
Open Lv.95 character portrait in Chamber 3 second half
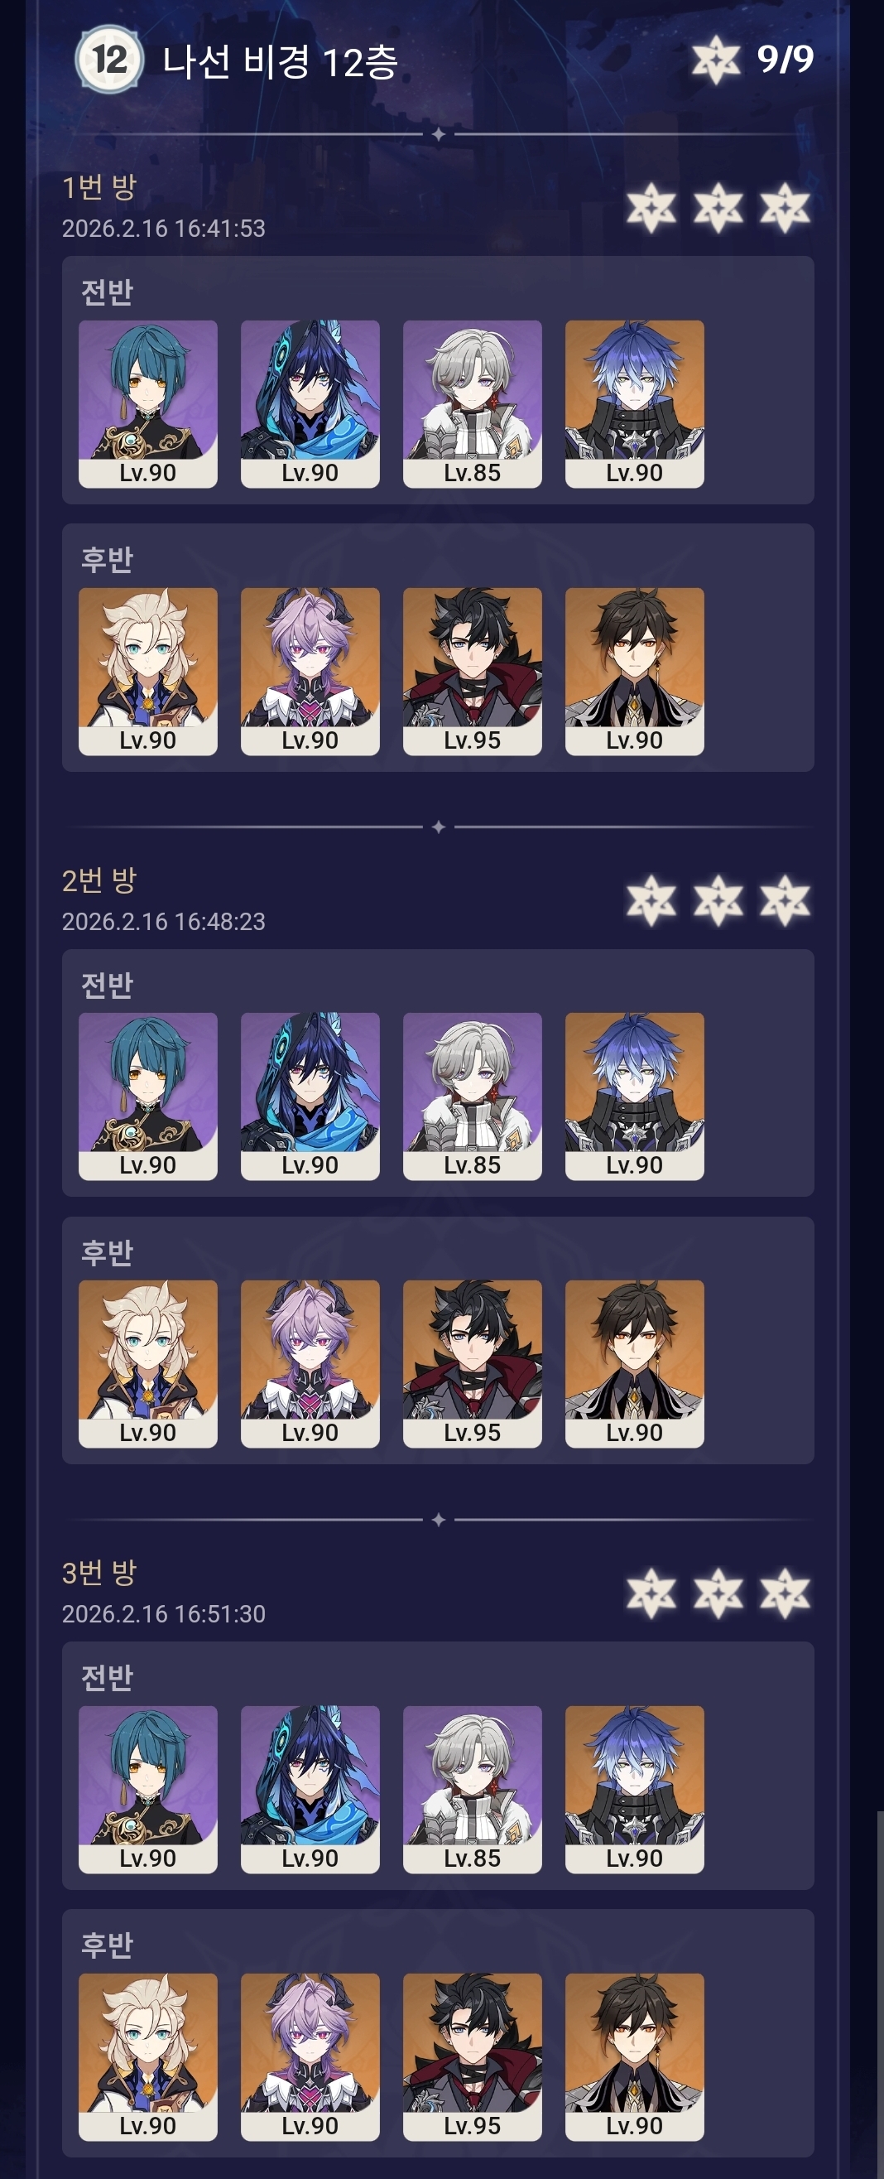pos(473,2056)
